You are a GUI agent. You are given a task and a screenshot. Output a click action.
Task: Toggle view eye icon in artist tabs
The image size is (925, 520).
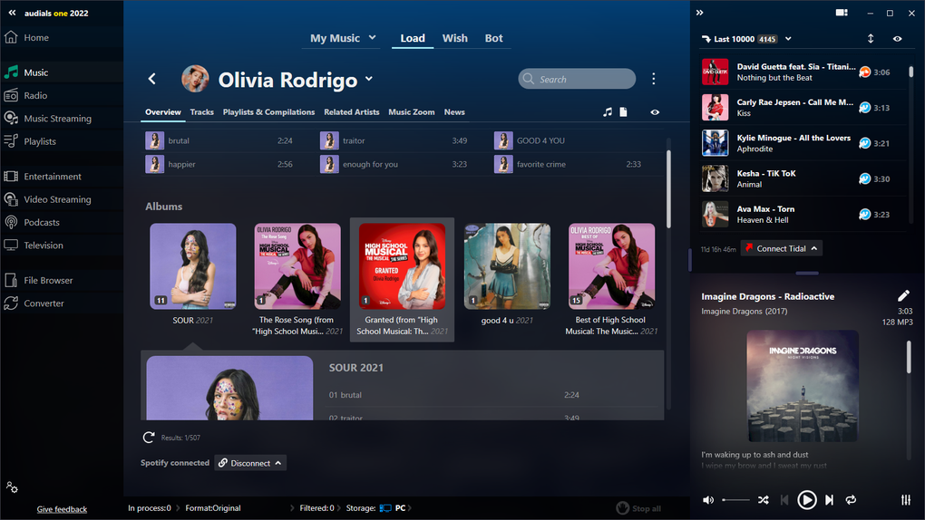click(655, 112)
